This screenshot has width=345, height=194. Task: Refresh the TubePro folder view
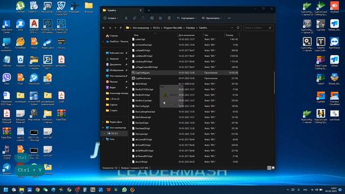(x=238, y=28)
